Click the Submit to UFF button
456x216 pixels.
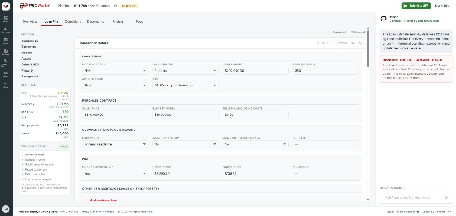coord(416,6)
